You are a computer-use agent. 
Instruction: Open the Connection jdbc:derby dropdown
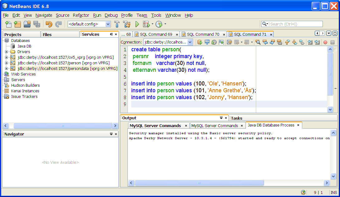point(190,42)
